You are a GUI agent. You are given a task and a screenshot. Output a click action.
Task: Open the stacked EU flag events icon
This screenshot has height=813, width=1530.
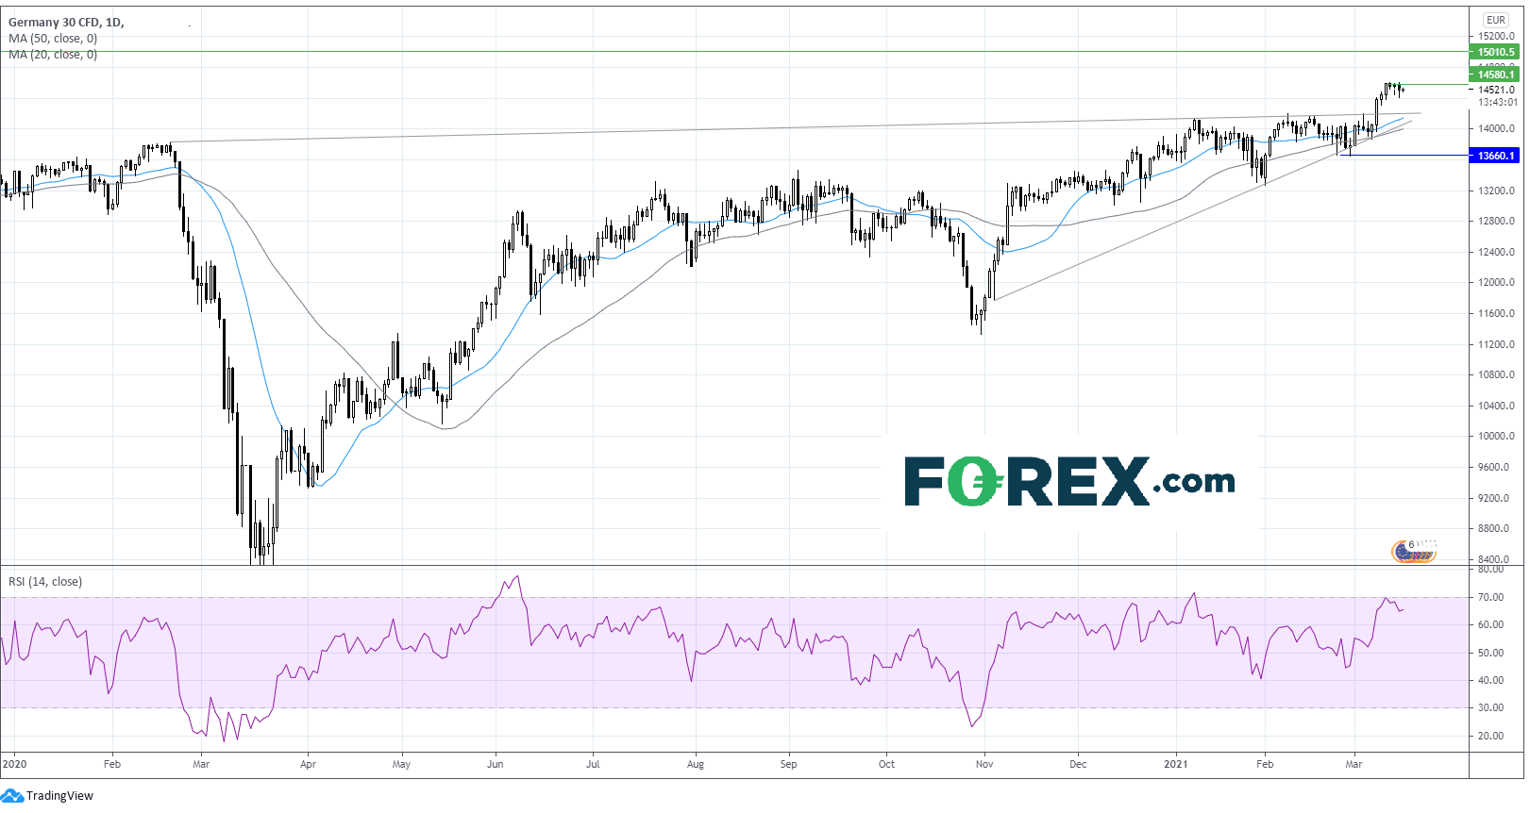[1414, 552]
